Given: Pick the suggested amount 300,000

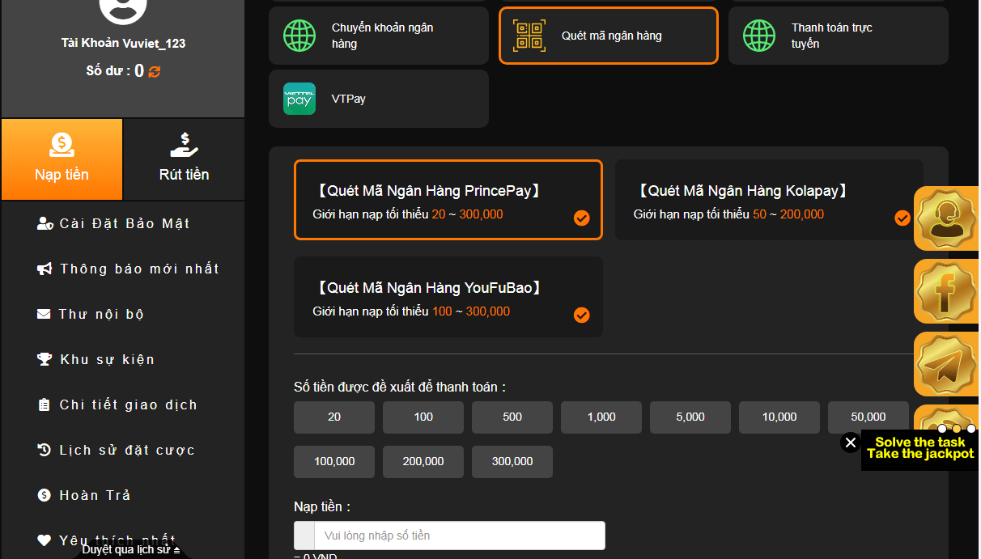Looking at the screenshot, I should coord(512,462).
